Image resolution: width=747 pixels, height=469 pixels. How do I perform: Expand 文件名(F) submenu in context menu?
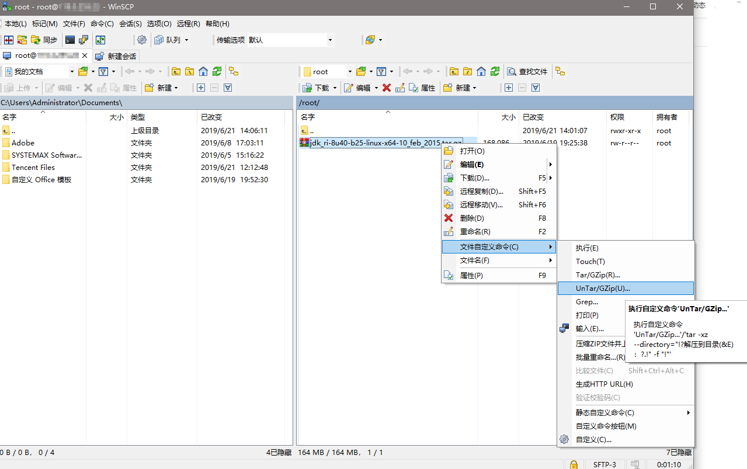click(x=499, y=260)
